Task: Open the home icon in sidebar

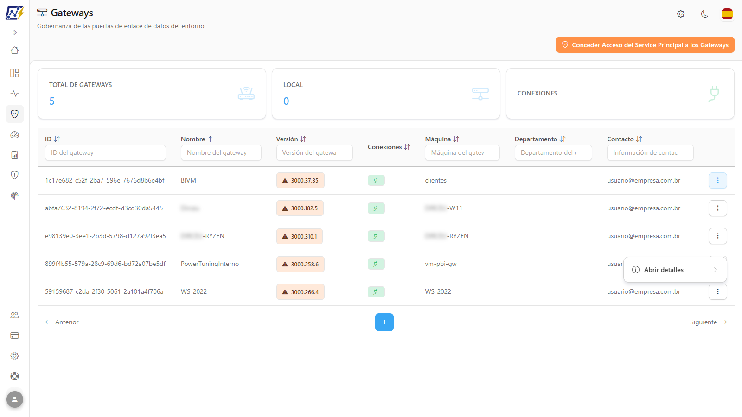Action: click(x=15, y=50)
